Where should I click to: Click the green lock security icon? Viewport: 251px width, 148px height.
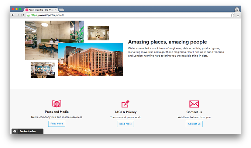point(28,15)
